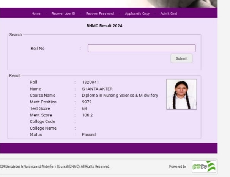Image resolution: width=230 pixels, height=177 pixels.
Task: Click the applicant's photo thumbnail
Action: coord(181,94)
